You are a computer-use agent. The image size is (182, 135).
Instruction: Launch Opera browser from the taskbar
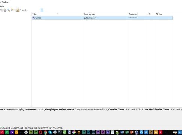[x=41, y=132]
